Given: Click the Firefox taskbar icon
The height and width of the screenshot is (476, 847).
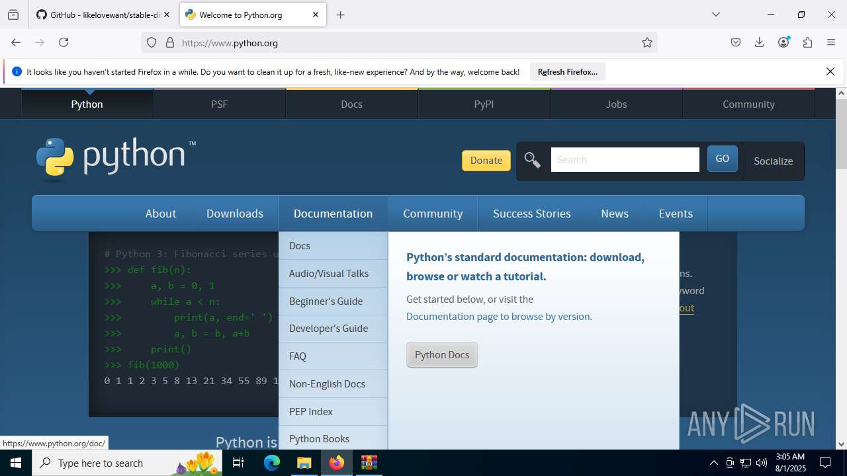Looking at the screenshot, I should 337,463.
